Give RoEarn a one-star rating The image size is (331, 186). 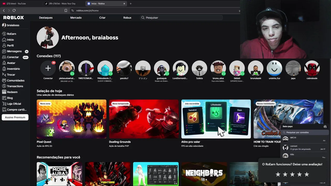click(278, 174)
